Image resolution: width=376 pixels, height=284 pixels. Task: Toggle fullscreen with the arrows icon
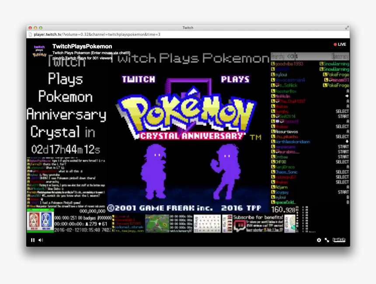327,240
